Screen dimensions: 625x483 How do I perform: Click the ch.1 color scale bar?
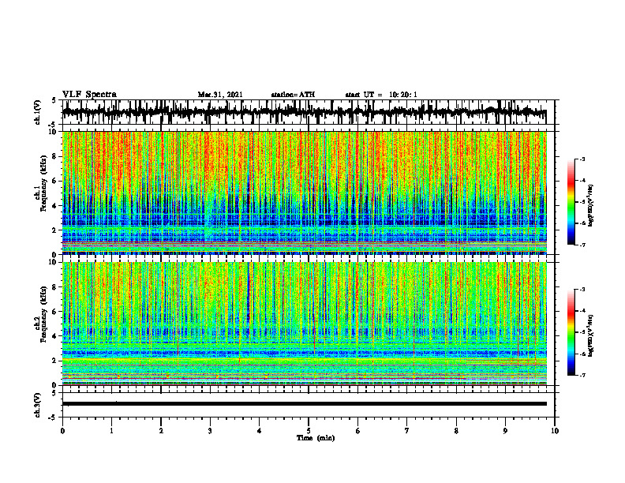click(571, 202)
